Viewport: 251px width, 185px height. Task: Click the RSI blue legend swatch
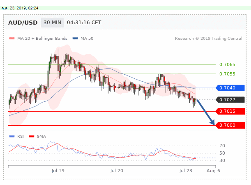click(x=12, y=137)
